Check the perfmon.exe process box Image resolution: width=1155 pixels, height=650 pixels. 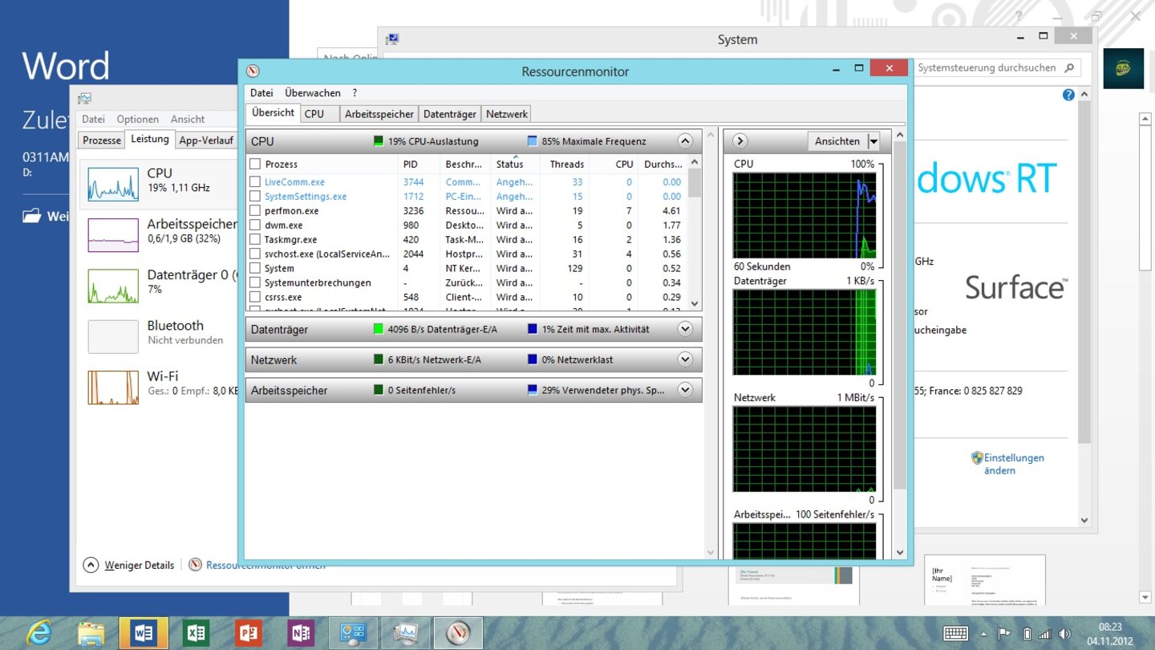pos(255,211)
